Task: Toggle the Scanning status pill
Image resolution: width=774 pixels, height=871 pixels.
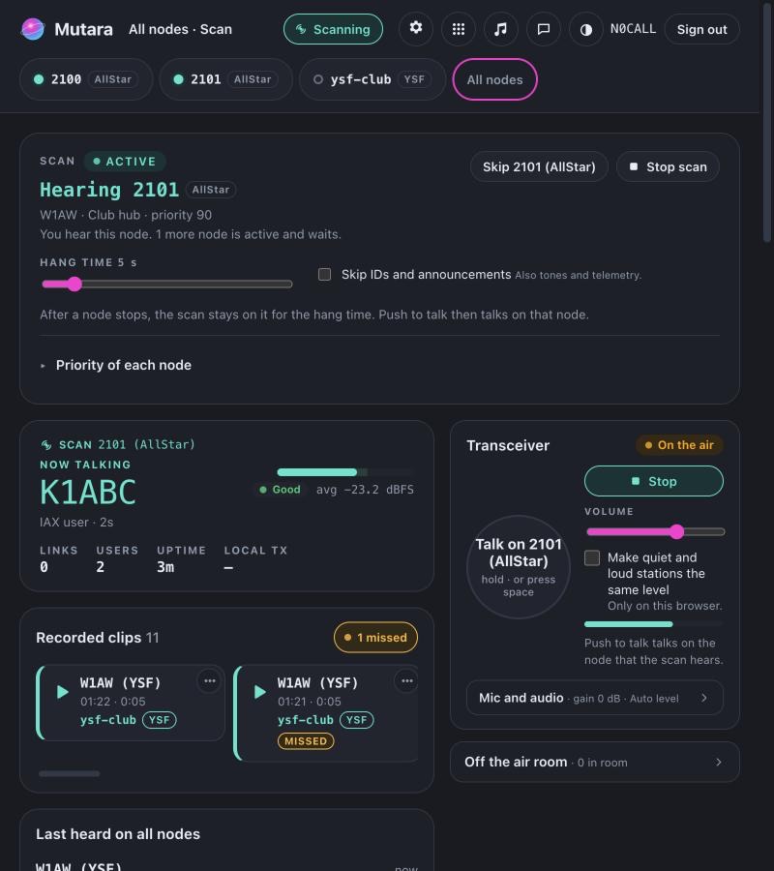Action: 333,29
